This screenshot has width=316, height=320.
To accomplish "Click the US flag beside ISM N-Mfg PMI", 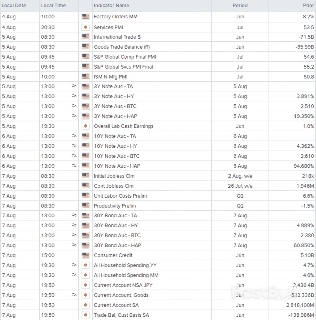I will (x=85, y=76).
